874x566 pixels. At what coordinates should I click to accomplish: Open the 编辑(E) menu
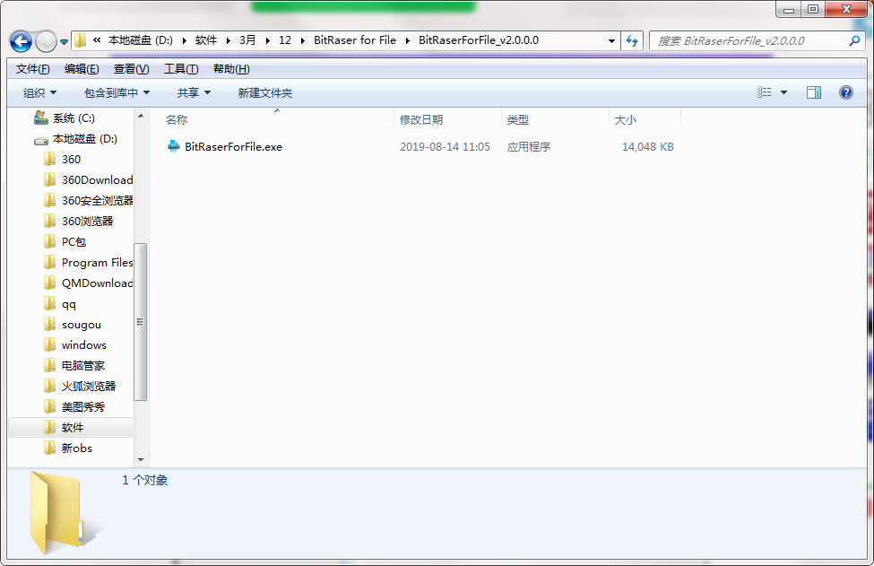[82, 69]
